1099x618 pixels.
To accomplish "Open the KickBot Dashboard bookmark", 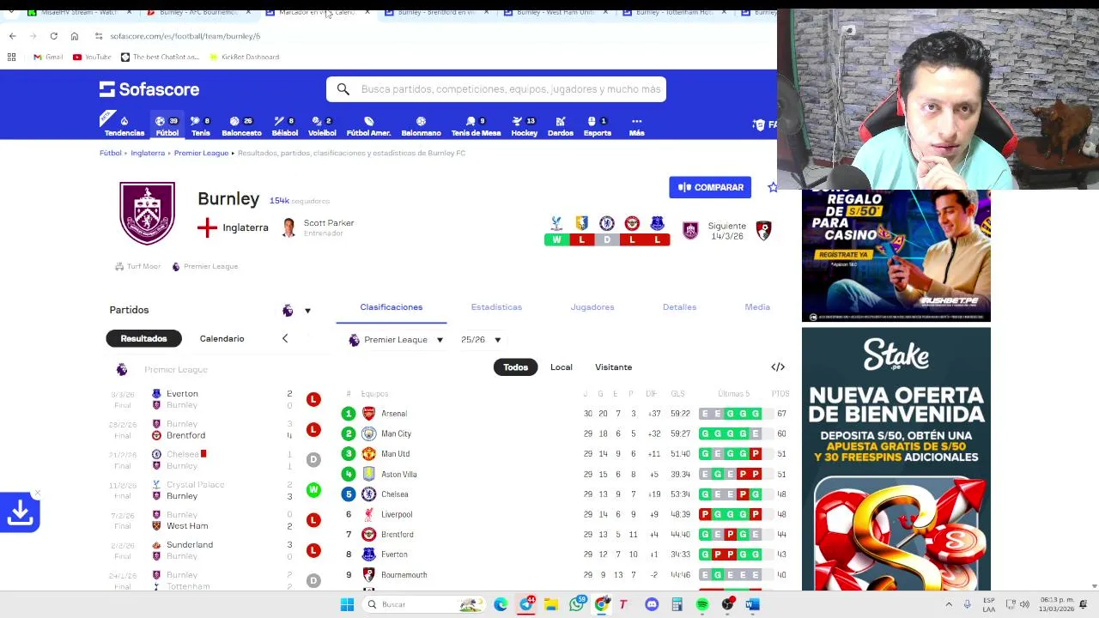I will [x=244, y=57].
